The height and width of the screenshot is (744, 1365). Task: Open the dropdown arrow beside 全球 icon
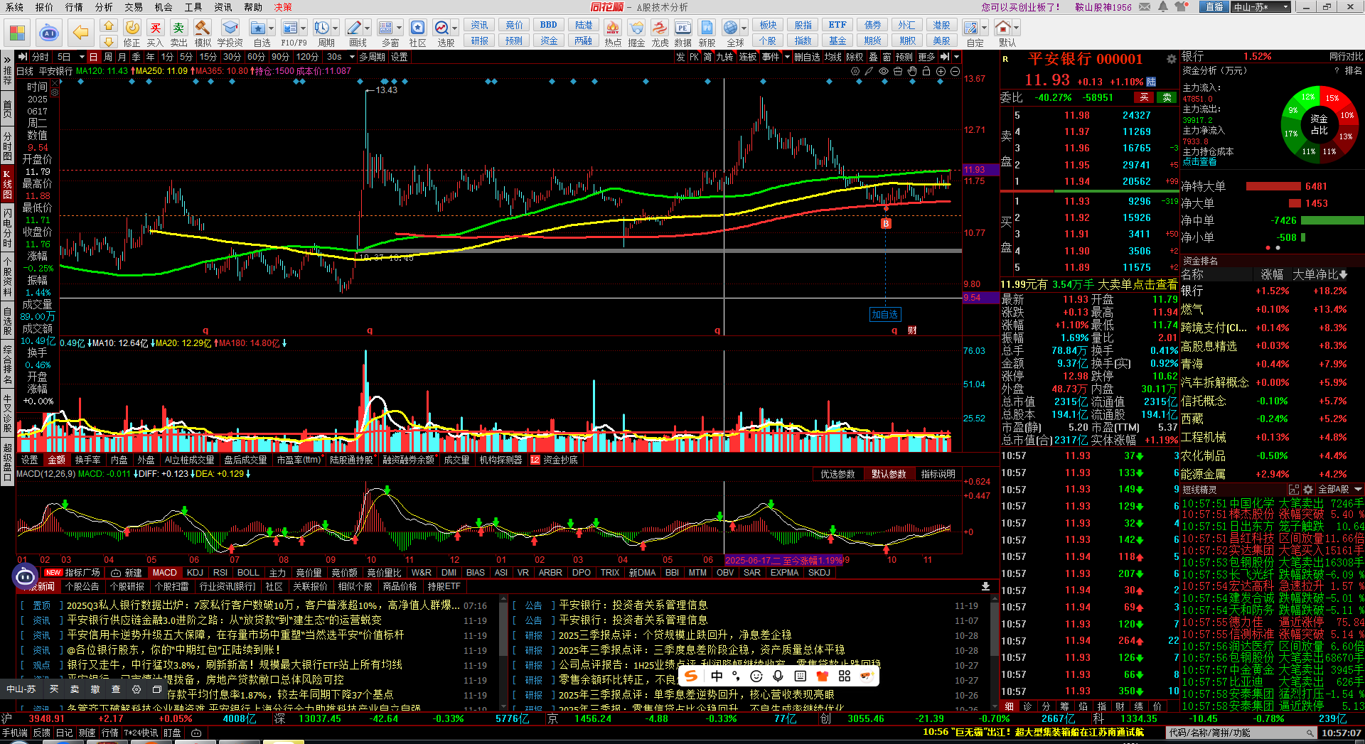click(x=744, y=28)
